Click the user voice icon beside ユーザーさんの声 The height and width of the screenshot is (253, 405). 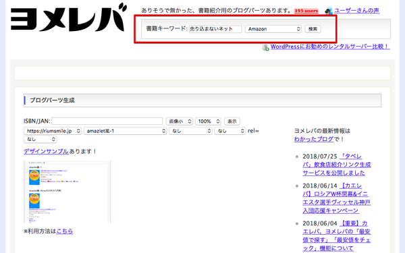coord(329,11)
